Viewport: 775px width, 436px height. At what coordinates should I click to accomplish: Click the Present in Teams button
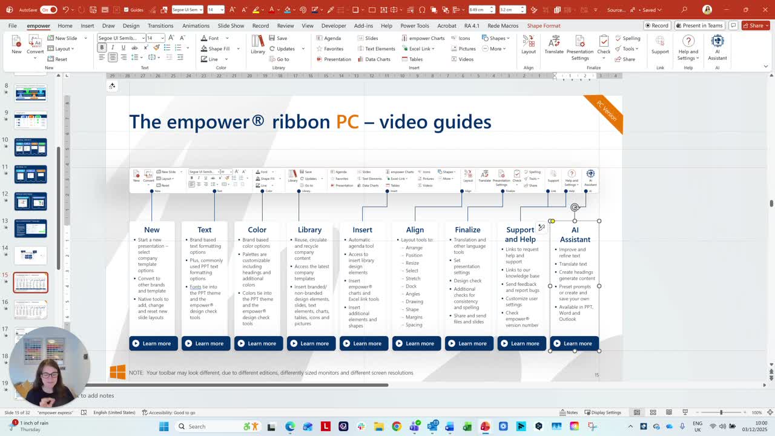click(x=699, y=25)
